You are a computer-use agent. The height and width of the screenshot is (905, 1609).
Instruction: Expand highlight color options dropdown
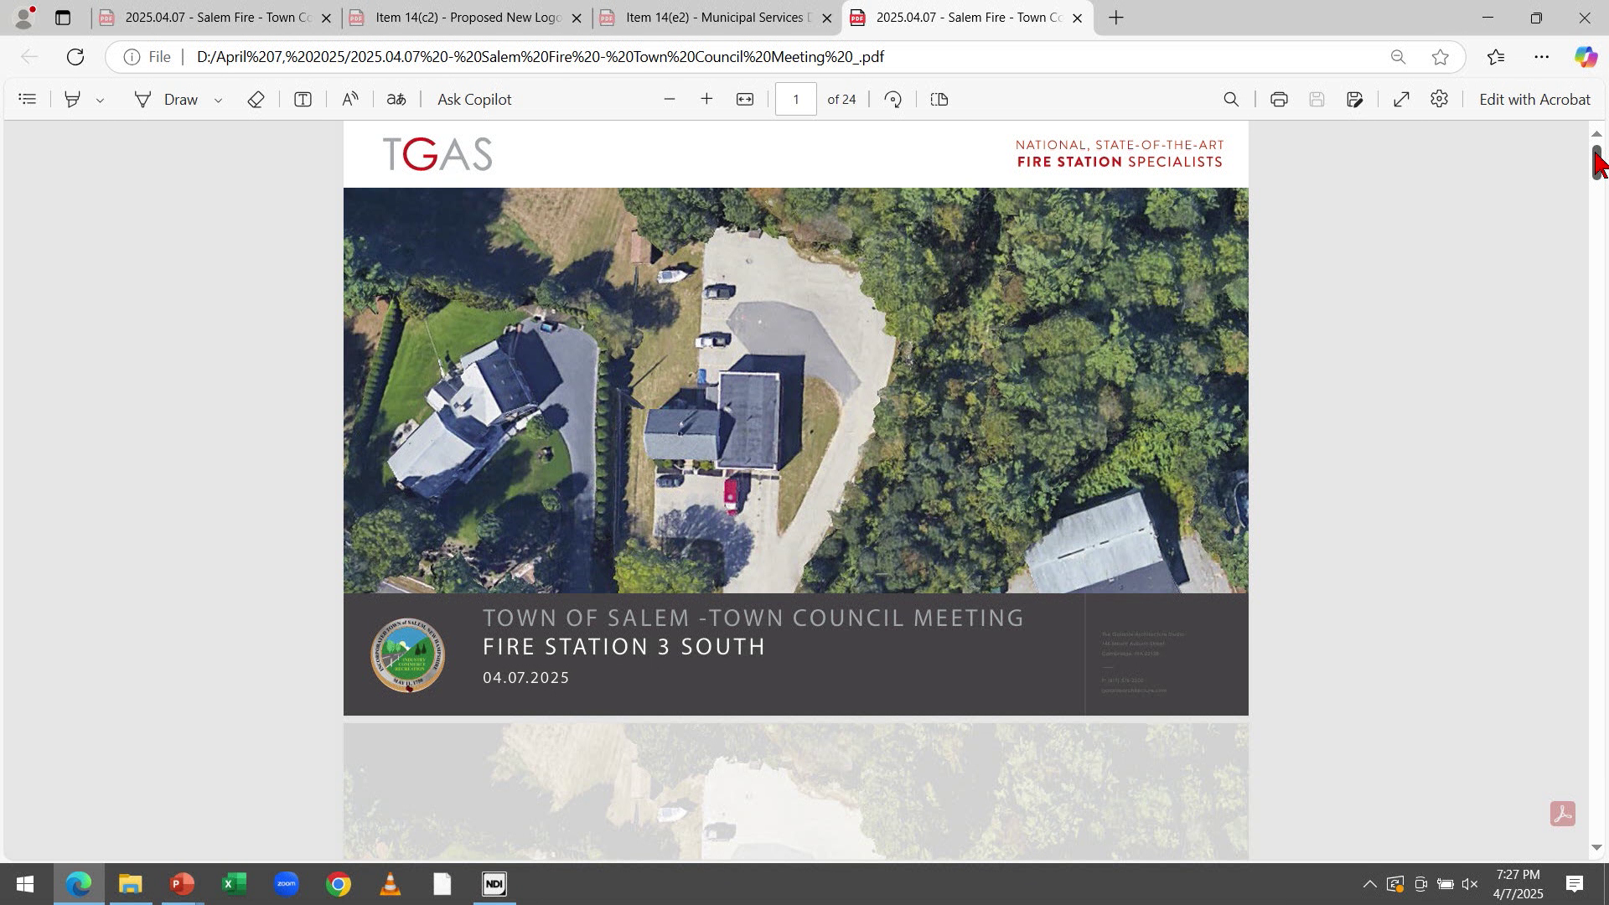point(100,100)
